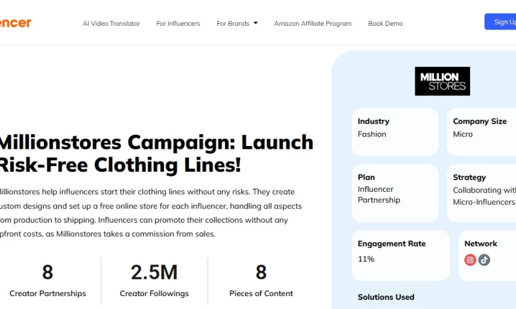
Task: Click the Millionstores Campaign headline
Action: (155, 153)
